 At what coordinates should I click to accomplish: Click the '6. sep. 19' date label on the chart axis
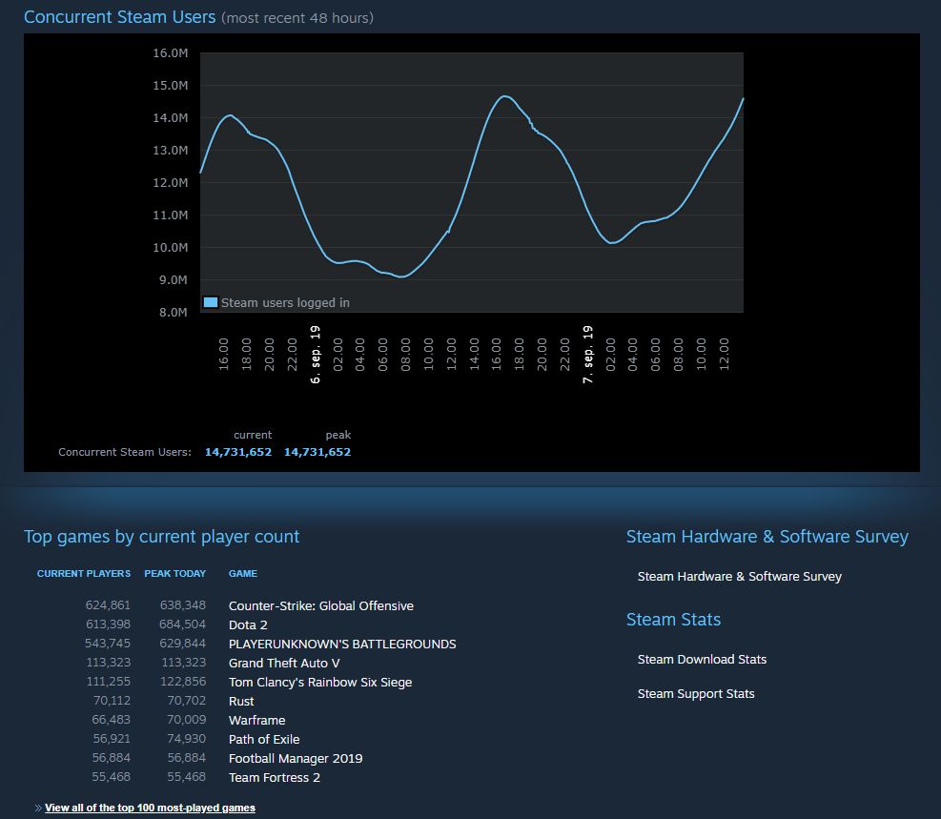click(316, 355)
